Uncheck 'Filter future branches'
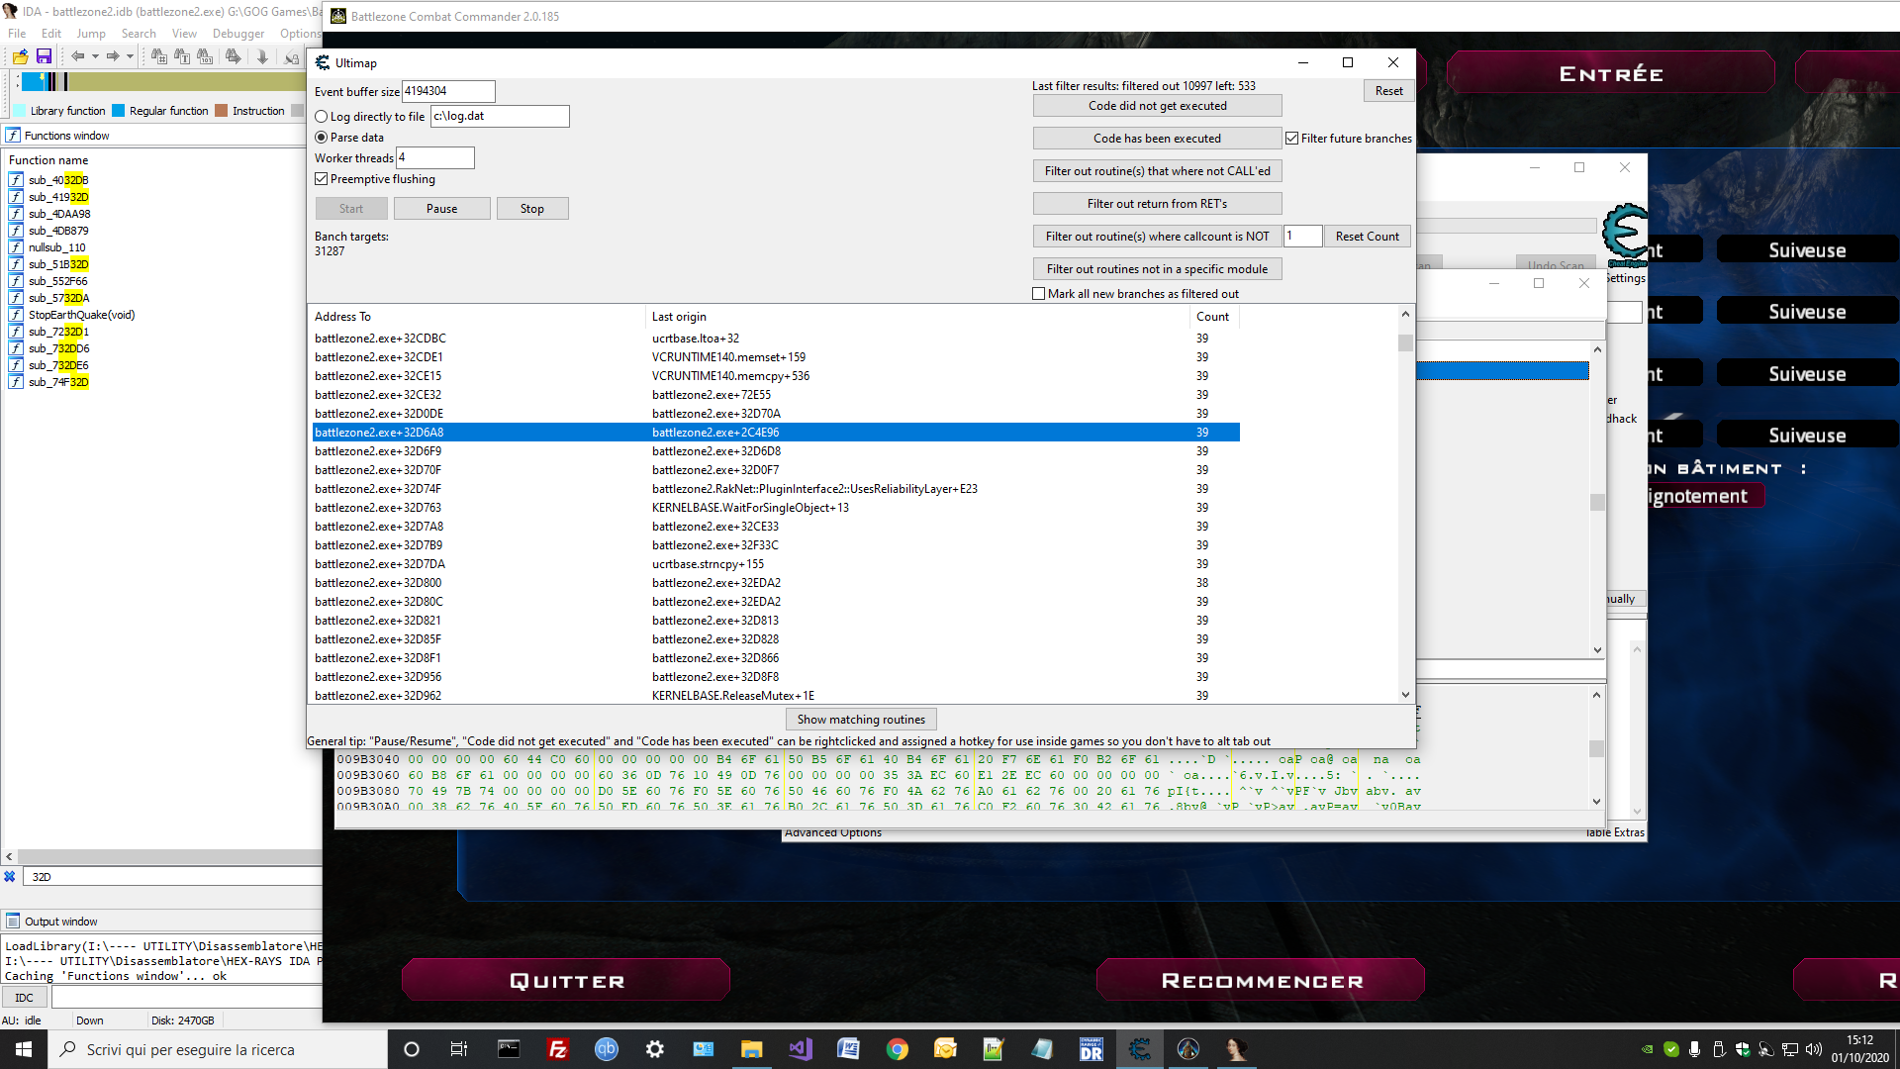The width and height of the screenshot is (1900, 1069). (1292, 138)
